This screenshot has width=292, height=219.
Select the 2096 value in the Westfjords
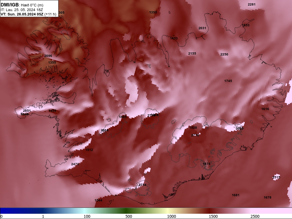pos(48,56)
